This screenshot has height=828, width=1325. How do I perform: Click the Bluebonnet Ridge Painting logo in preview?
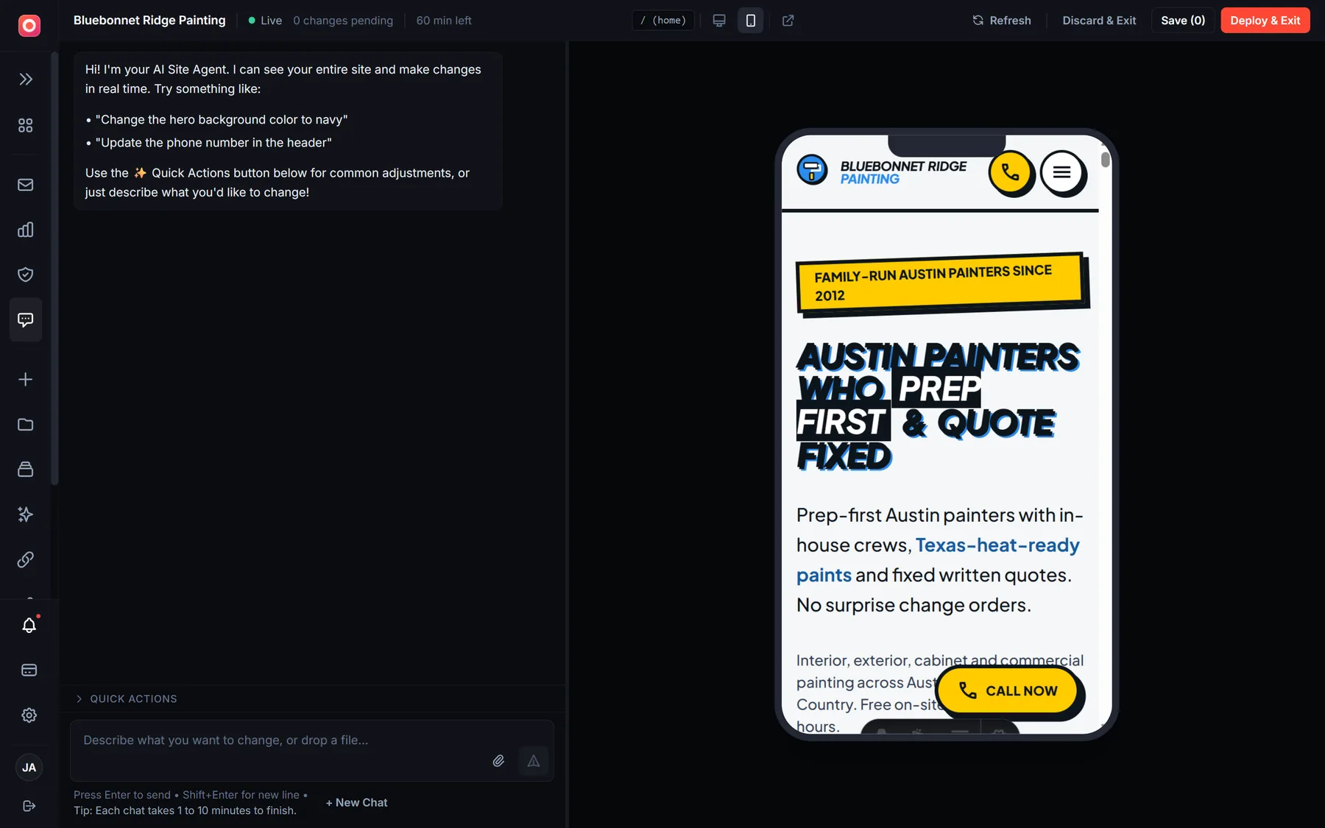point(882,172)
